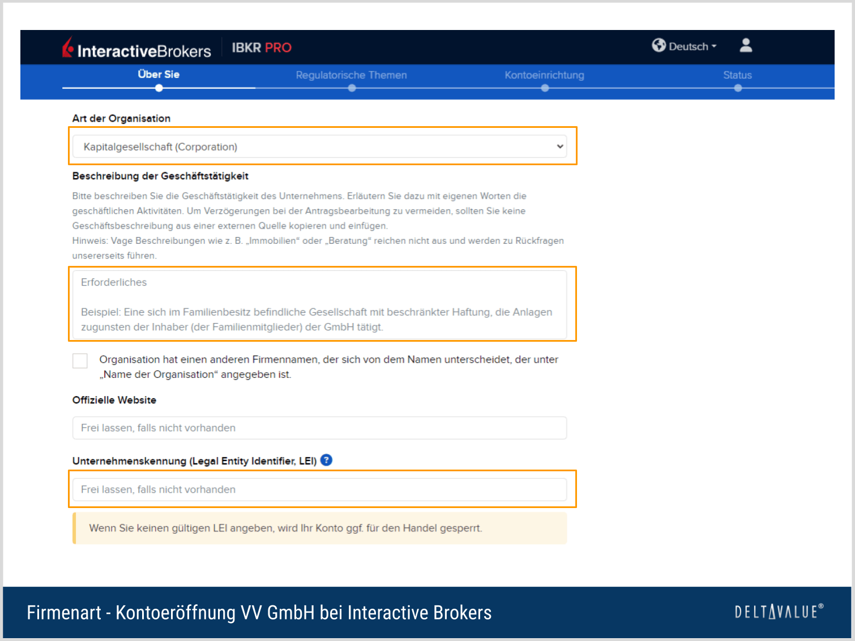
Task: Click the Beschreibung der Geschäftstätigkeit heading
Action: (x=160, y=176)
